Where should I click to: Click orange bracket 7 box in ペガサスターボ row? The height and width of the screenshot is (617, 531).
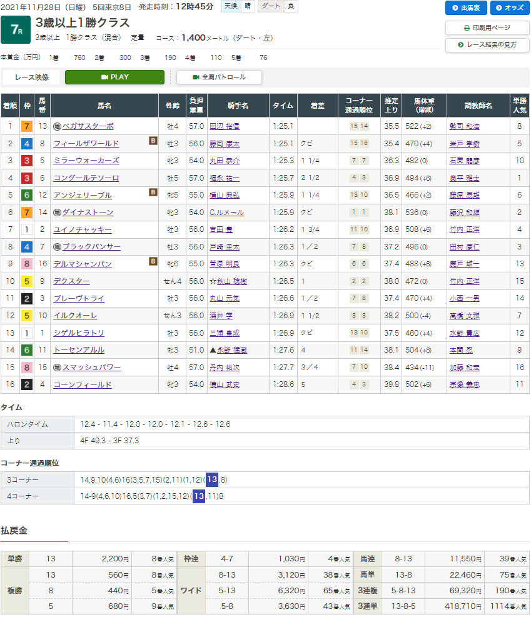27,126
